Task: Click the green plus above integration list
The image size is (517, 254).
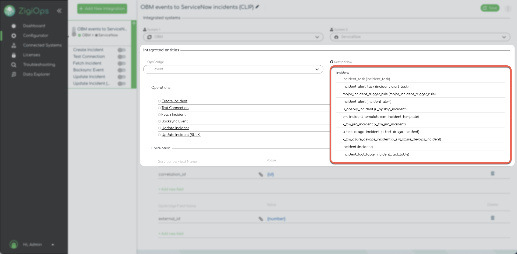Action: pos(134,23)
